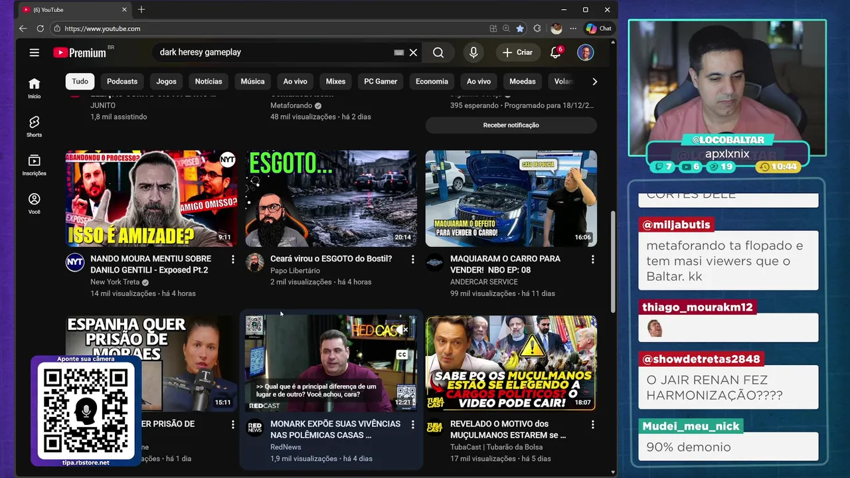
Task: Click the Papo Libertário channel avatar
Action: [x=255, y=263]
